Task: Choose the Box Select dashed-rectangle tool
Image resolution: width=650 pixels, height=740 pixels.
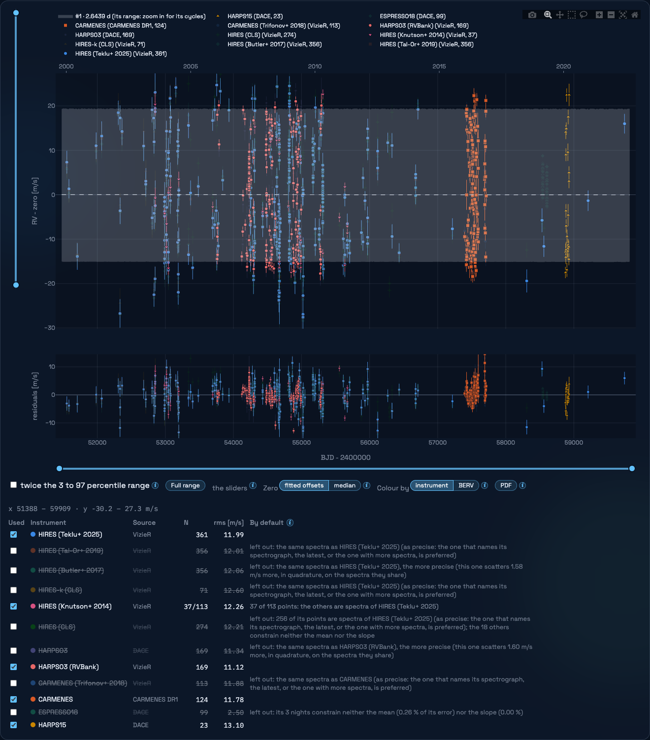Action: point(572,15)
